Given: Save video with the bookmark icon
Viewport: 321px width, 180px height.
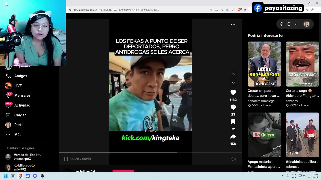Looking at the screenshot, I should click(233, 122).
